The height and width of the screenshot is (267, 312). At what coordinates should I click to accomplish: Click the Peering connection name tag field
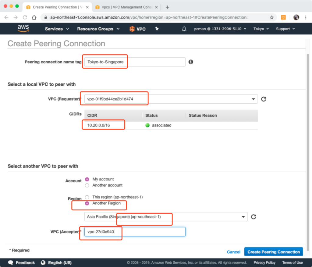click(135, 62)
